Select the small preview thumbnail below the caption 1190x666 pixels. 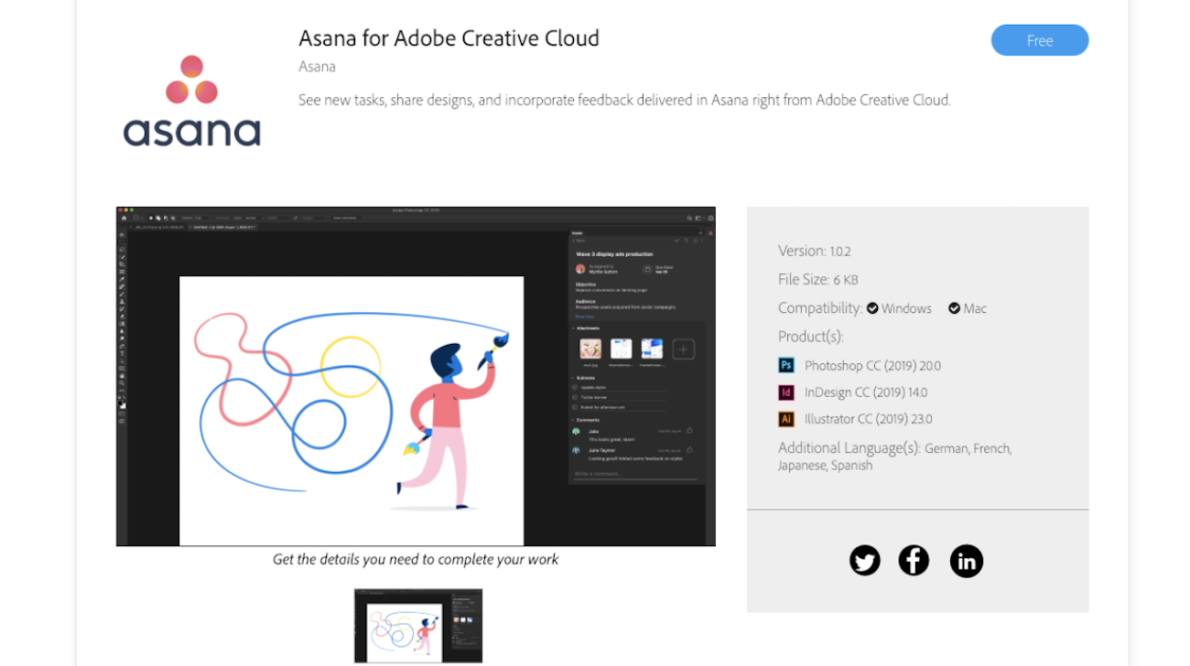tap(418, 626)
